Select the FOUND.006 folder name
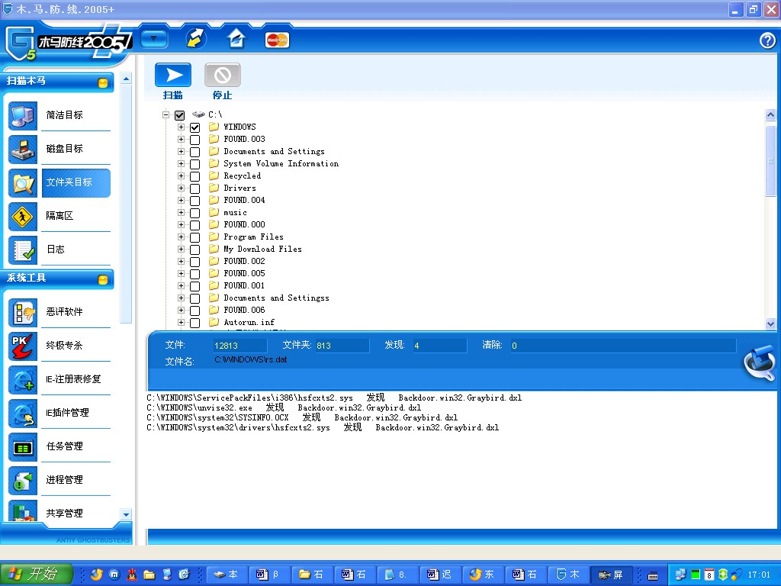The image size is (781, 586). pos(244,310)
